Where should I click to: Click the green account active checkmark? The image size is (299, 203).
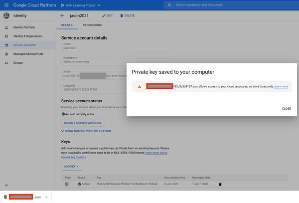pos(63,114)
